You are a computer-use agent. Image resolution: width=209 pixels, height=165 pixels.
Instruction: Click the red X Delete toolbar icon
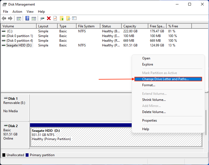(x=49, y=18)
